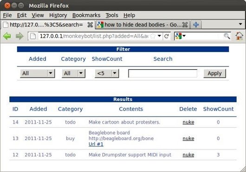The width and height of the screenshot is (246, 172).
Task: Open a new tab with plus icon
Action: pyautogui.click(x=196, y=25)
